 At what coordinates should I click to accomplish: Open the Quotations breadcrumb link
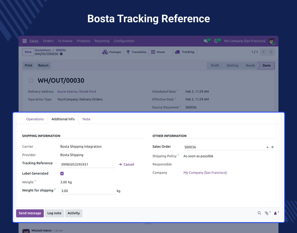(x=43, y=50)
